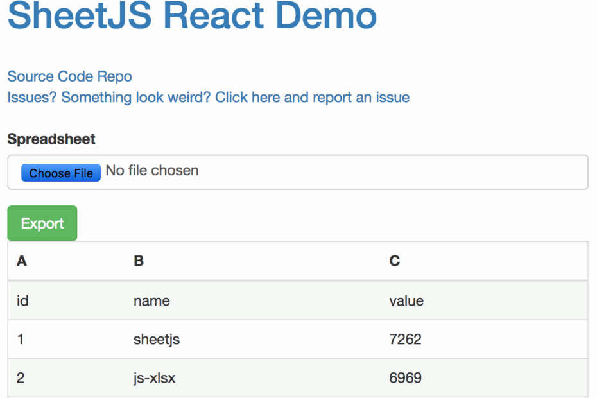
Task: Select the 'id' cell
Action: [x=67, y=301]
